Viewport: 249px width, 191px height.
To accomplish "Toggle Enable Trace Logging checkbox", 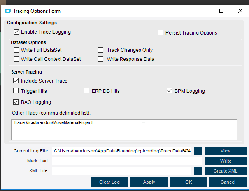I will [x=16, y=32].
